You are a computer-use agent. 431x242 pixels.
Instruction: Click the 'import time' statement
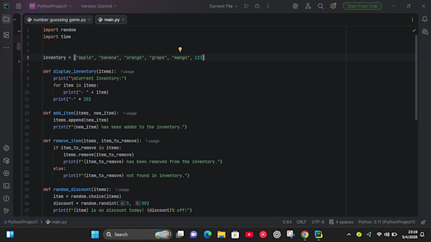pyautogui.click(x=57, y=37)
